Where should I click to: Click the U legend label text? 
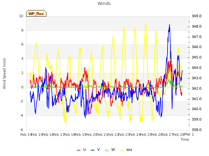(x=85, y=149)
